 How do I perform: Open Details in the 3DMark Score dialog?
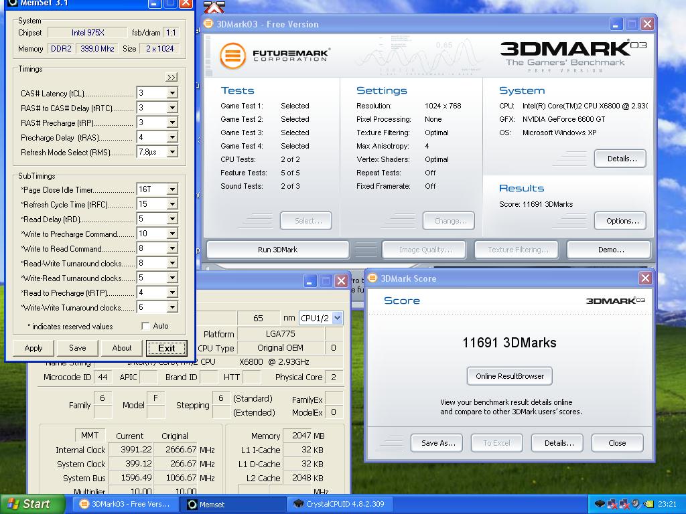pos(557,443)
